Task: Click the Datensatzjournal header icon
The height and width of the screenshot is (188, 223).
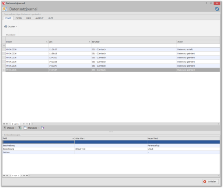Action: tap(5, 9)
